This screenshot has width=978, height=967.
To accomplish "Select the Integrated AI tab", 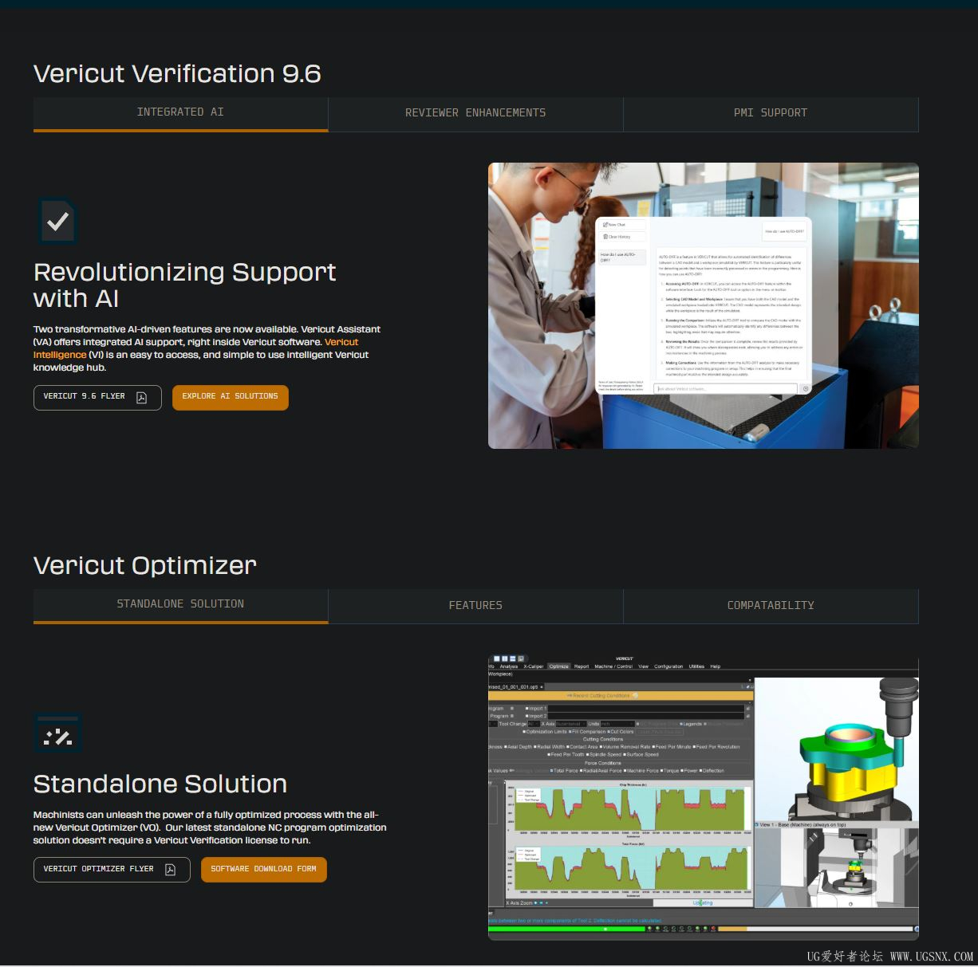I will click(x=180, y=113).
